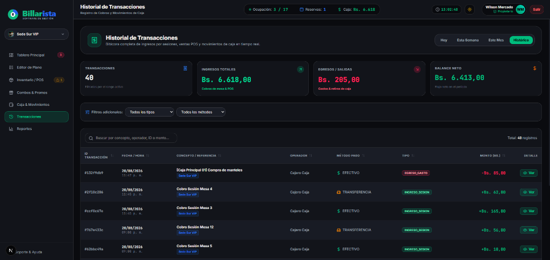
Task: Click the Transacciones card document icon
Action: (185, 68)
